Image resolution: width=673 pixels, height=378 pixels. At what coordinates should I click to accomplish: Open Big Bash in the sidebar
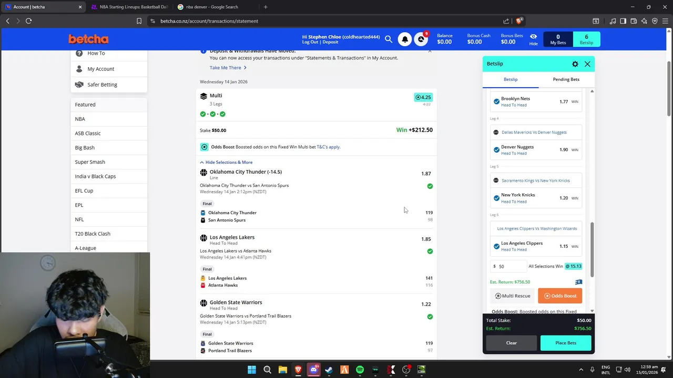click(109, 148)
